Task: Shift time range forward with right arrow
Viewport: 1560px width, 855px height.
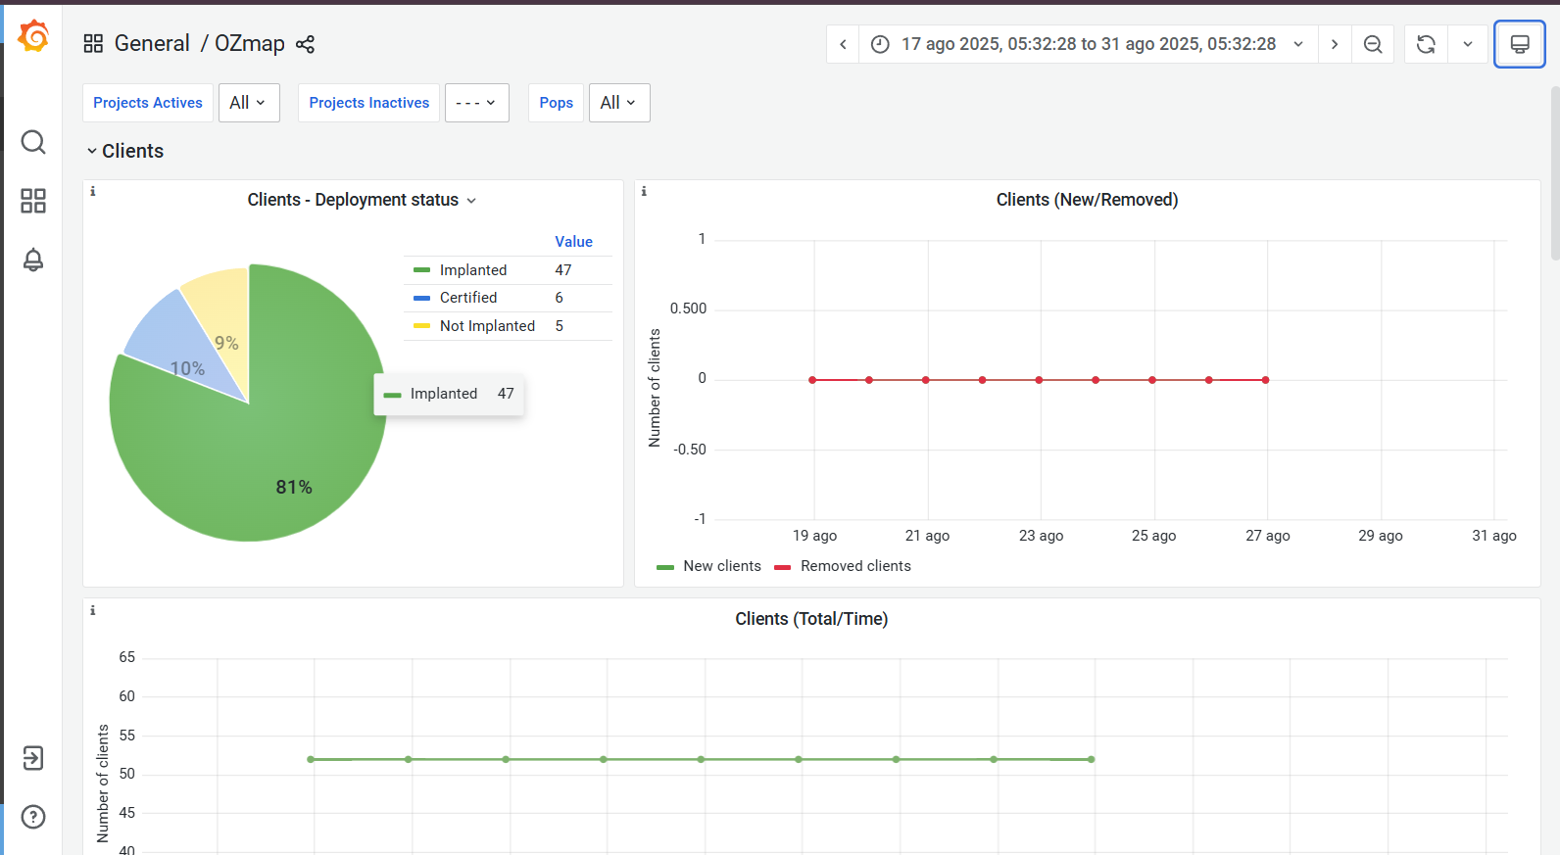Action: point(1335,44)
